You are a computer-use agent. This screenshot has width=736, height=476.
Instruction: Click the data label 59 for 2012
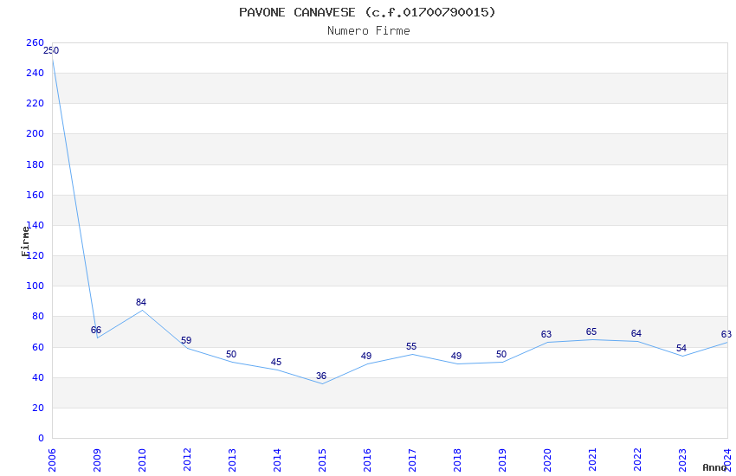(x=186, y=340)
